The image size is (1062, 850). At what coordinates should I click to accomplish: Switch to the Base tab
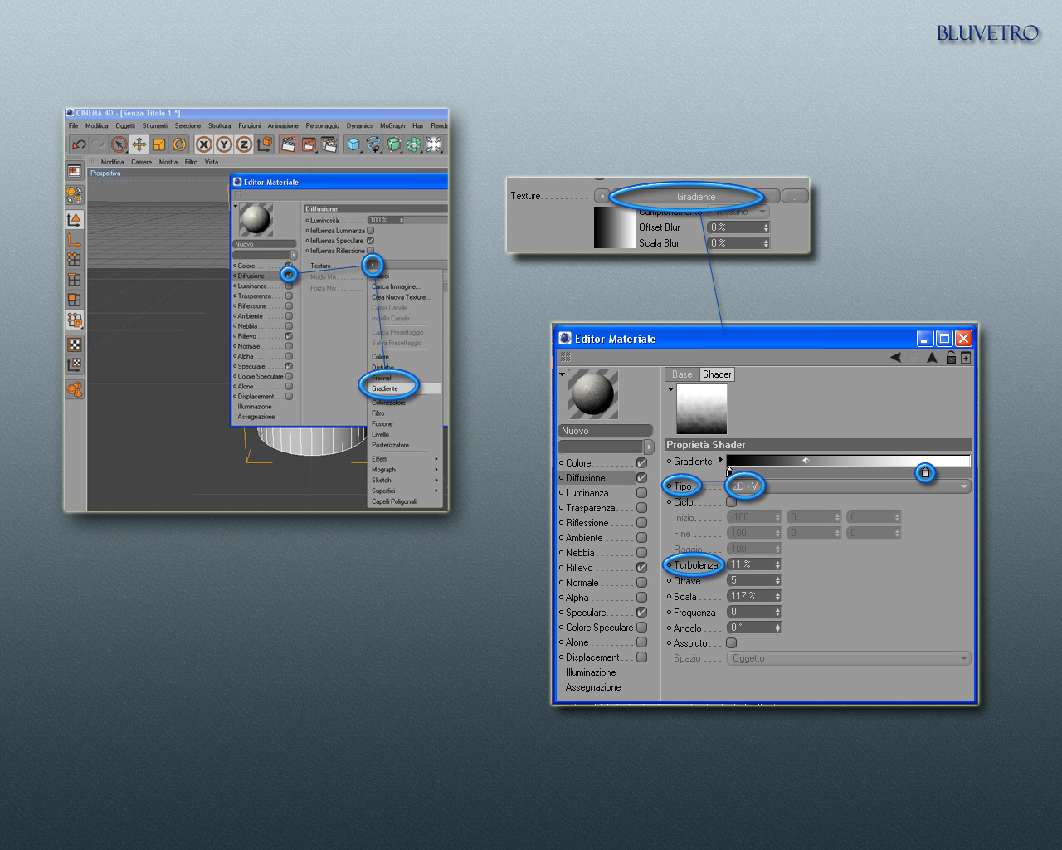tap(682, 374)
